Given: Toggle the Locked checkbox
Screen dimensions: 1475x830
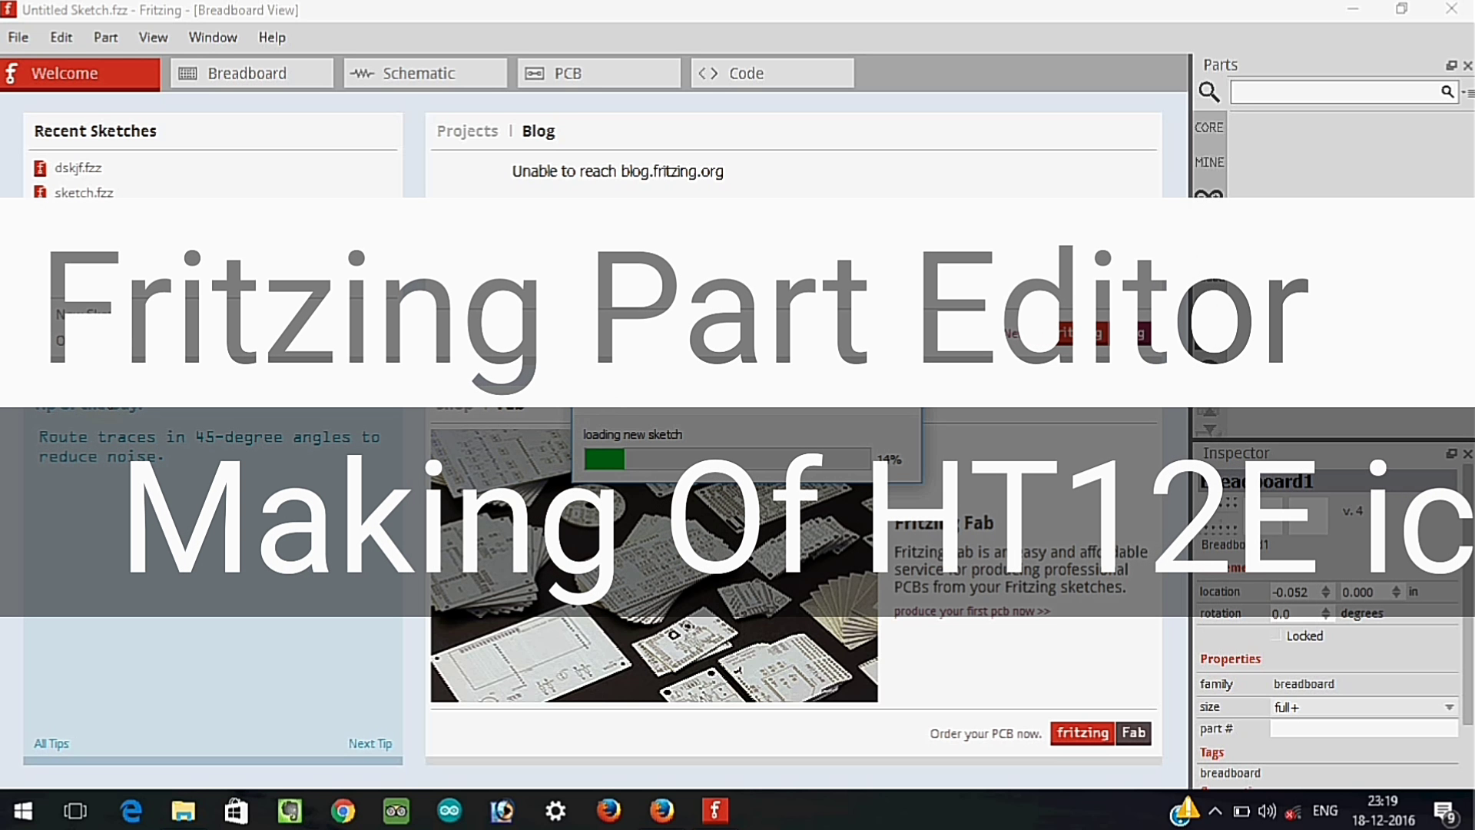Looking at the screenshot, I should coord(1278,636).
